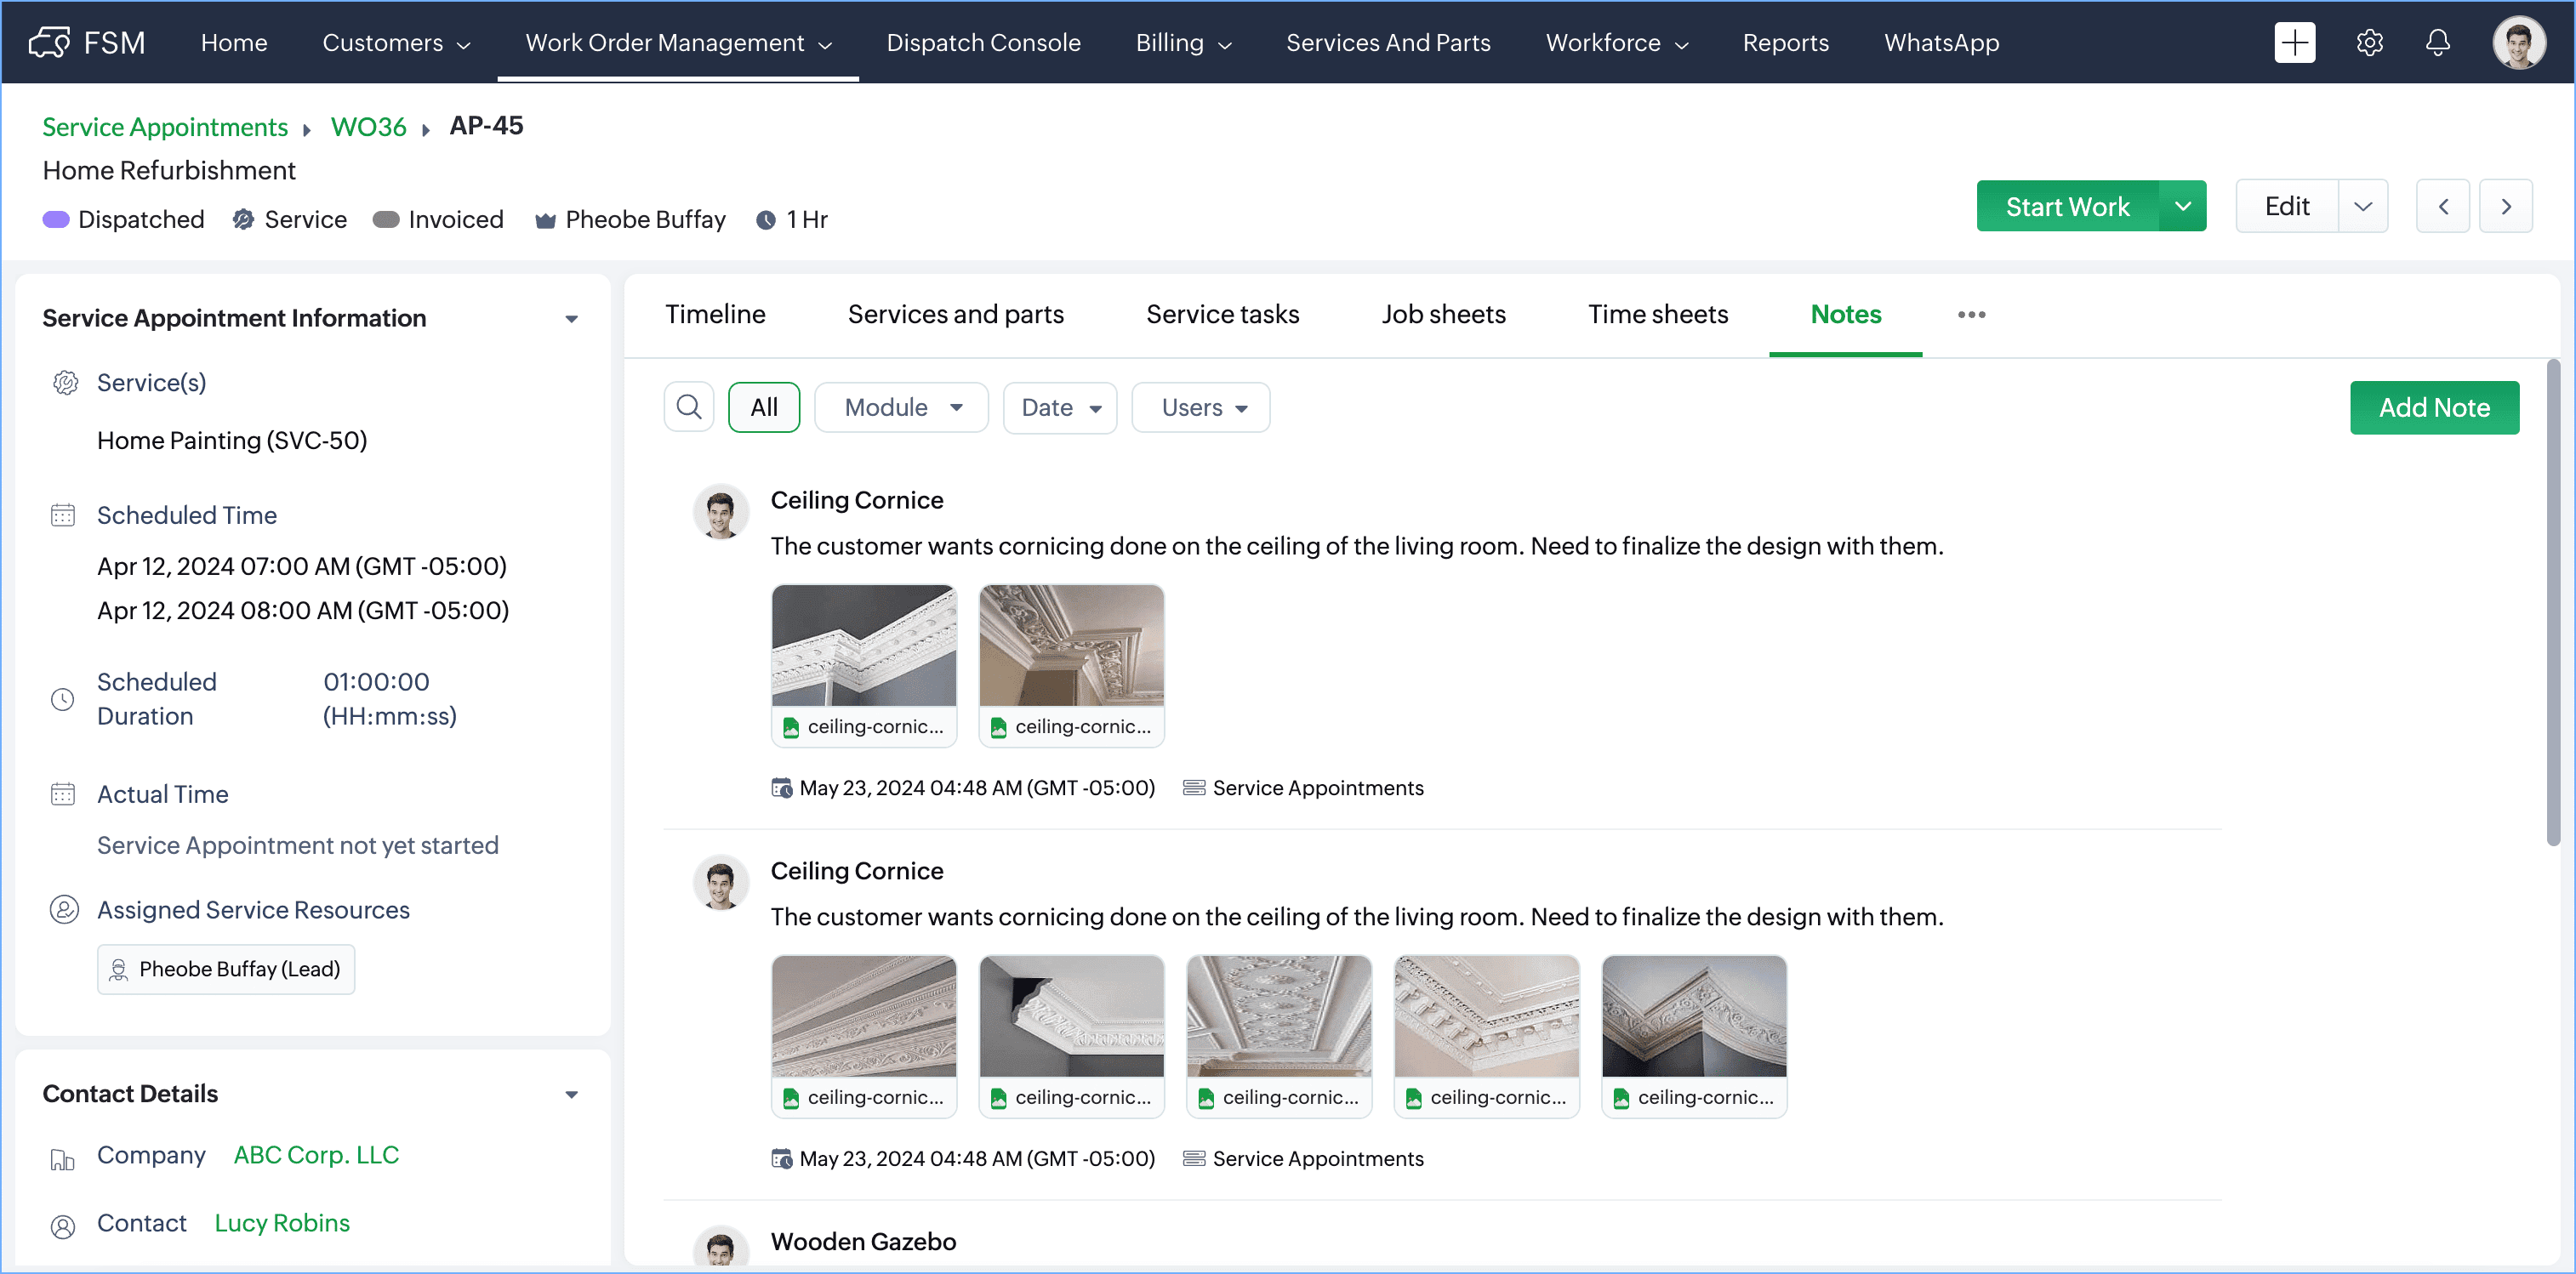
Task: Open first ceiling cornice thumbnail image
Action: [863, 645]
